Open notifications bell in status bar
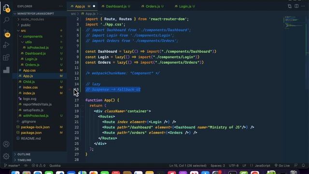309x174 pixels. (x=303, y=165)
